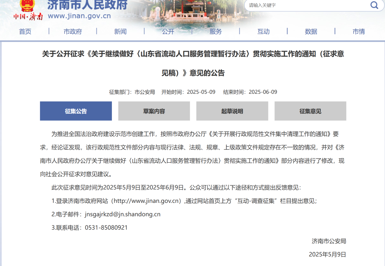Click the 开始时间 2025-05-09 text
Viewport: 385px width, 266px height.
coord(188,92)
